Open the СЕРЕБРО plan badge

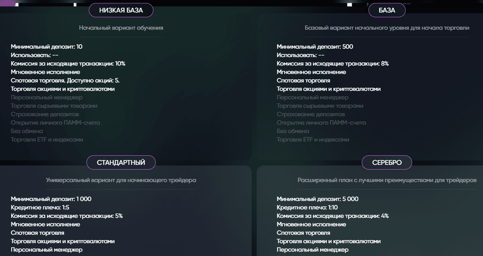pos(387,162)
